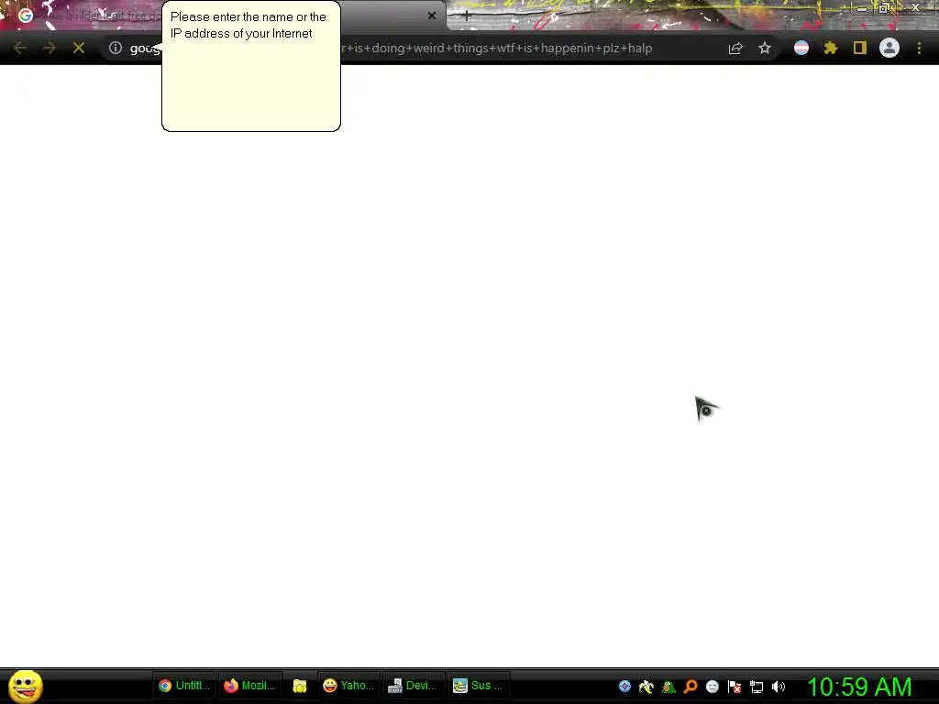Image resolution: width=939 pixels, height=704 pixels.
Task: Click the 10:59 AM clock
Action: [859, 687]
